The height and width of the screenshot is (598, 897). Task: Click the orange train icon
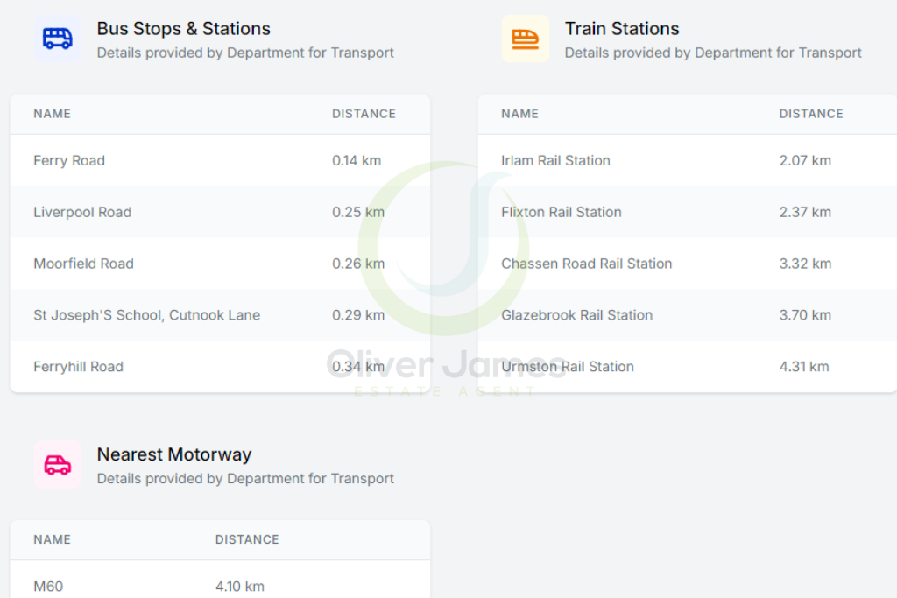[525, 39]
